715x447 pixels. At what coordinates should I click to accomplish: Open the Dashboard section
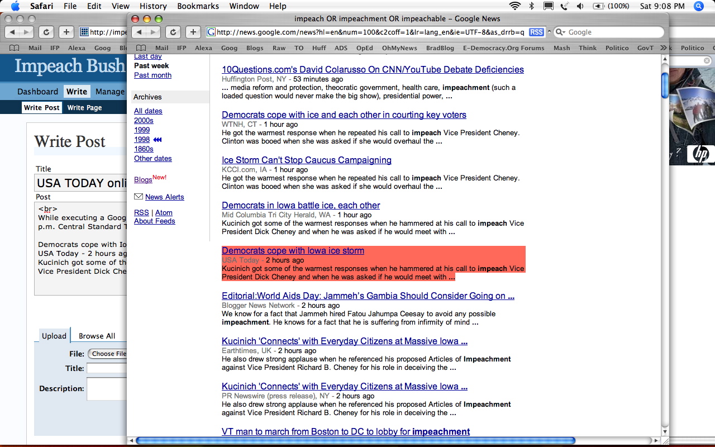tap(37, 92)
